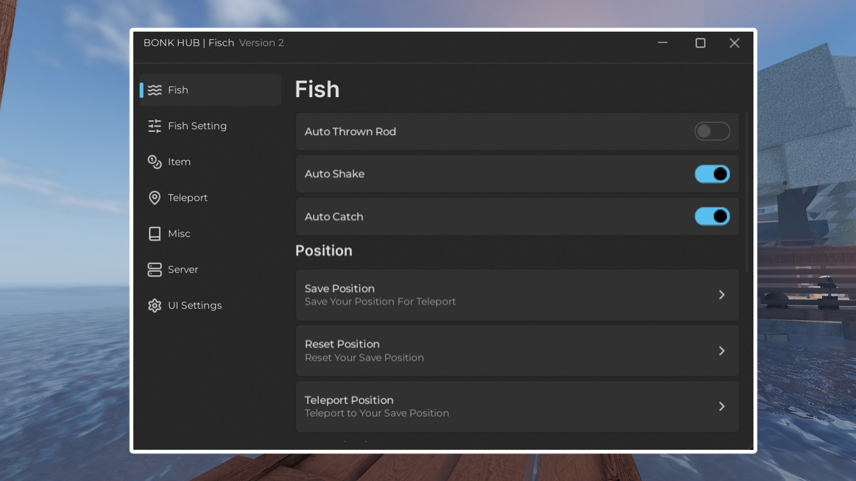Click the Save Position chevron arrow
Image resolution: width=856 pixels, height=481 pixels.
(721, 295)
